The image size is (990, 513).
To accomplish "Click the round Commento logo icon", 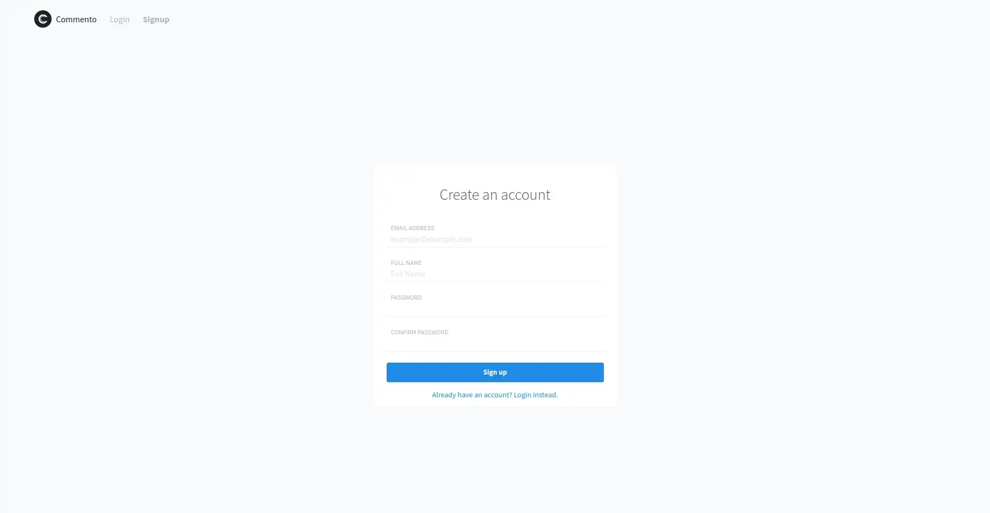I will (43, 19).
